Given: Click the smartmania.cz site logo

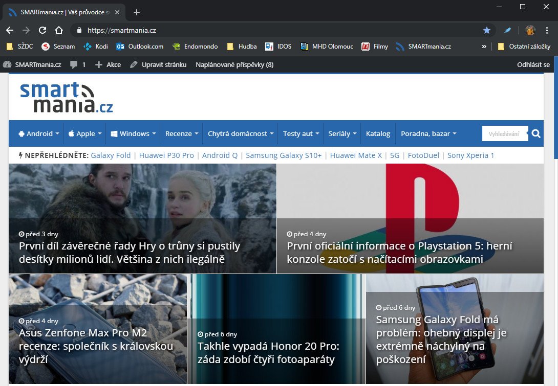Looking at the screenshot, I should (67, 97).
